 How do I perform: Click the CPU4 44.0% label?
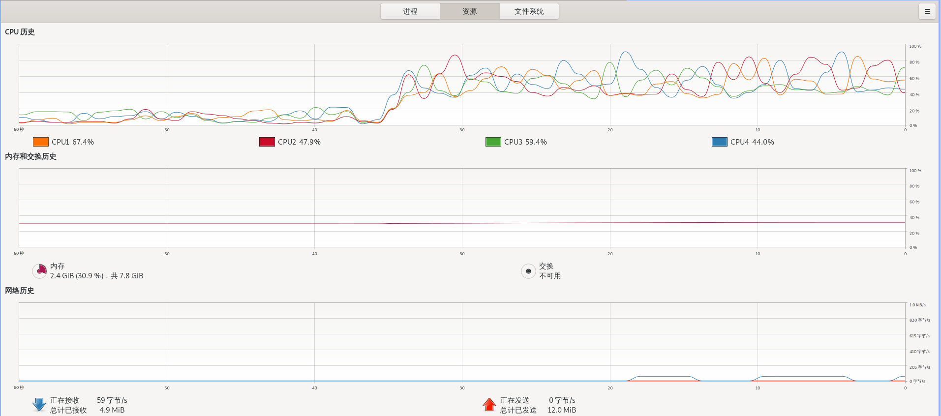(x=752, y=142)
